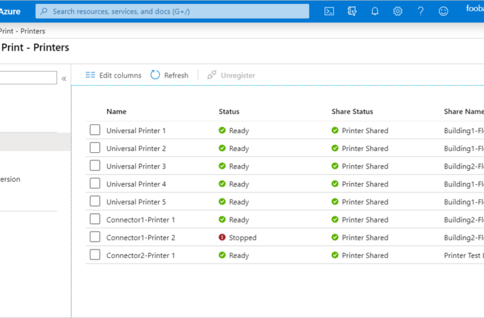Image resolution: width=484 pixels, height=318 pixels.
Task: Open the Directory + subscription filter icon
Action: pos(352,11)
